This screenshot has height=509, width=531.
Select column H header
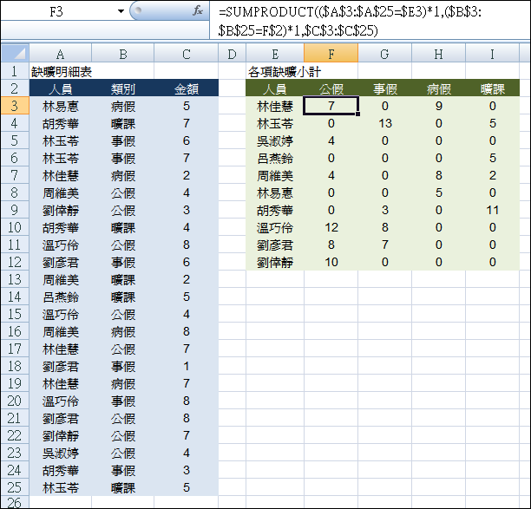(x=438, y=54)
